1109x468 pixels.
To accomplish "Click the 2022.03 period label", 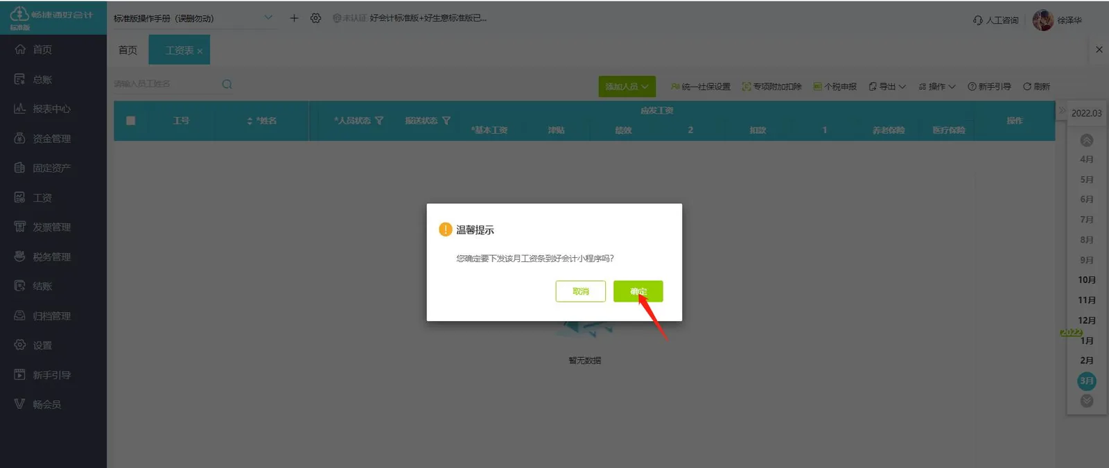I will (1086, 113).
